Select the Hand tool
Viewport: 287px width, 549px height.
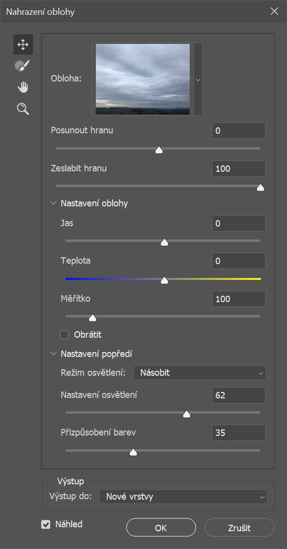23,87
